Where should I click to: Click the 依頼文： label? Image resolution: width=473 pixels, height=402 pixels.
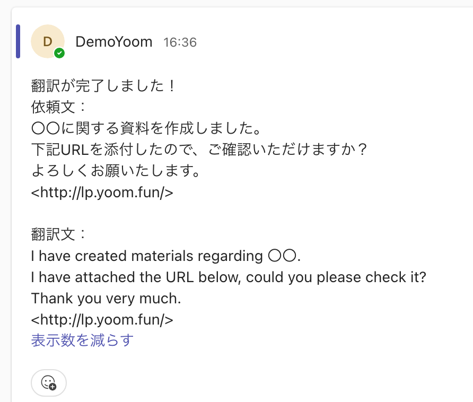pos(58,107)
